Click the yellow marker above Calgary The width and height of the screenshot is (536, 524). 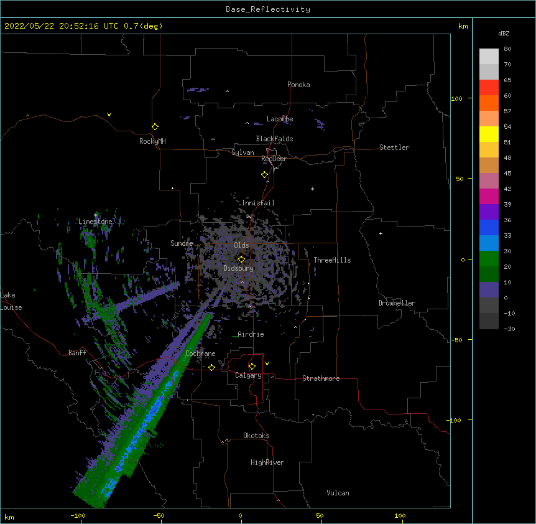pyautogui.click(x=252, y=367)
